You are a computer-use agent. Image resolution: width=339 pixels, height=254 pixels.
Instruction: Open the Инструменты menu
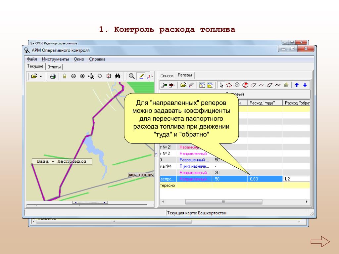tap(55, 59)
